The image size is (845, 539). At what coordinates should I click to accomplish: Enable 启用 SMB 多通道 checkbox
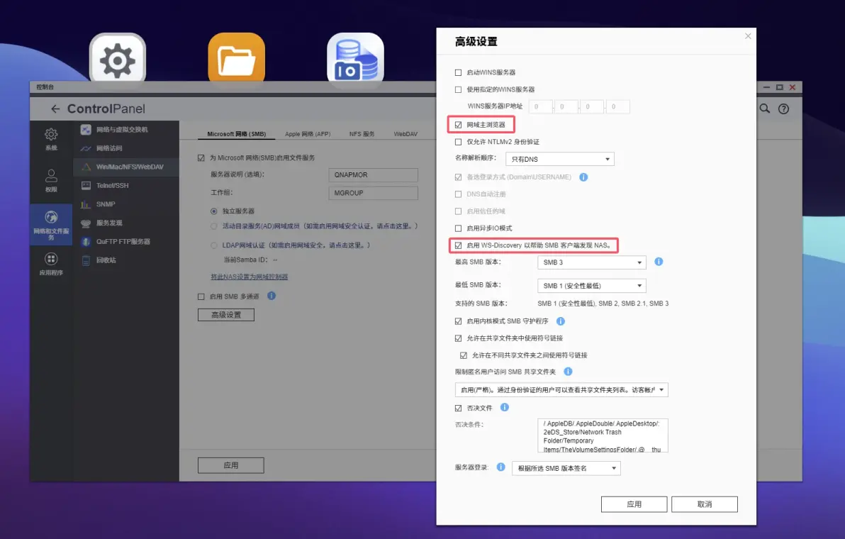(x=201, y=296)
